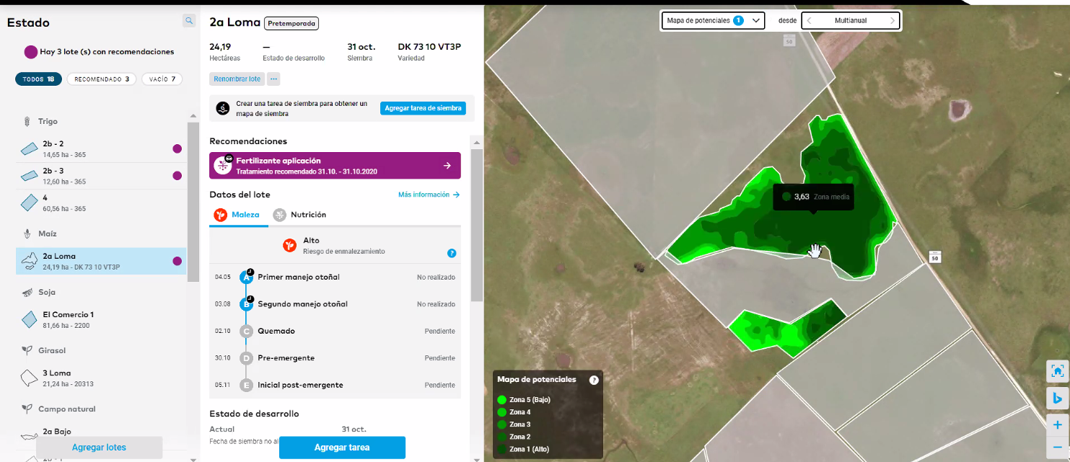Switch basemap with the Bing icon
This screenshot has width=1070, height=462.
click(1057, 398)
